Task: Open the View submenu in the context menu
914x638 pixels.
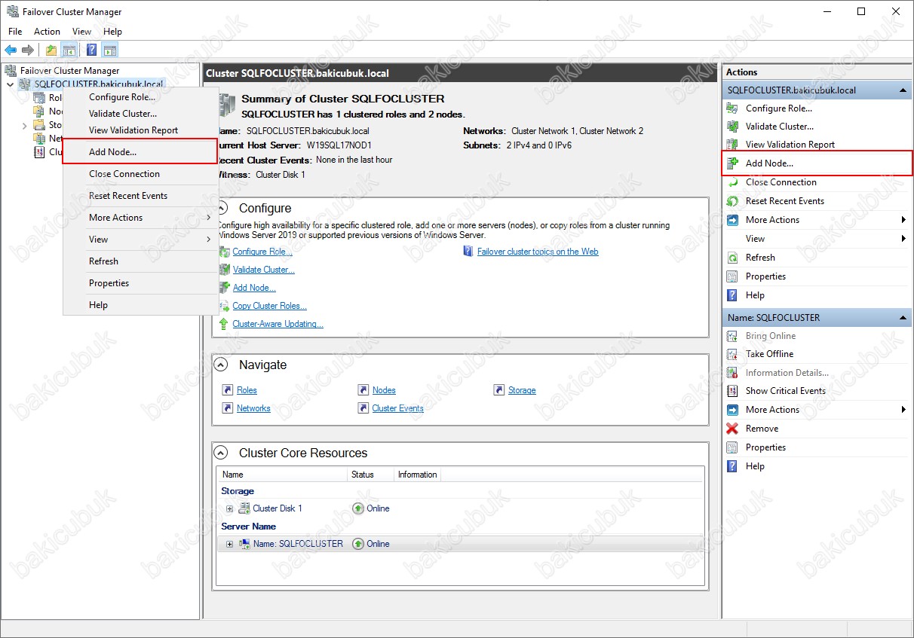Action: tap(140, 240)
